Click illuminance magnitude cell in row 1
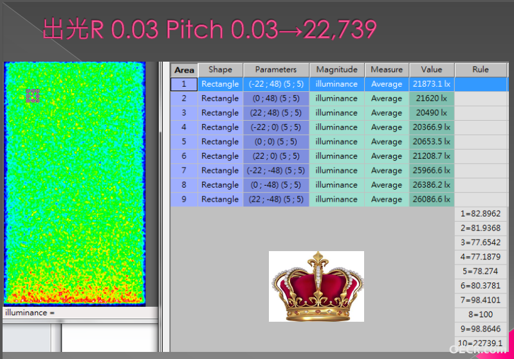514x359 pixels. (336, 84)
